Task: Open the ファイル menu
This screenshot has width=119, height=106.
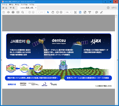Action: click(x=4, y=4)
